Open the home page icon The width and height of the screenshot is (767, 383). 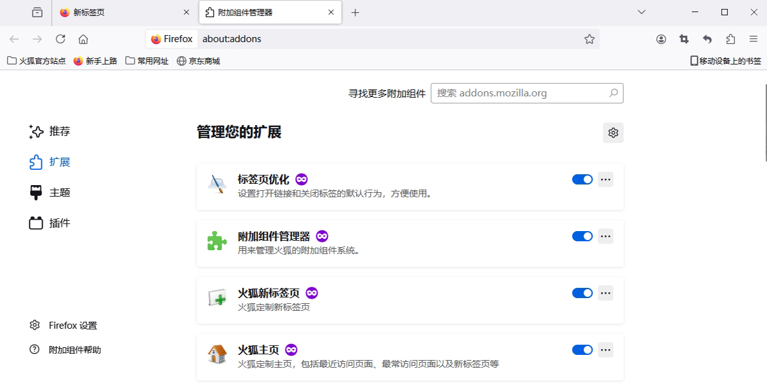(x=83, y=39)
